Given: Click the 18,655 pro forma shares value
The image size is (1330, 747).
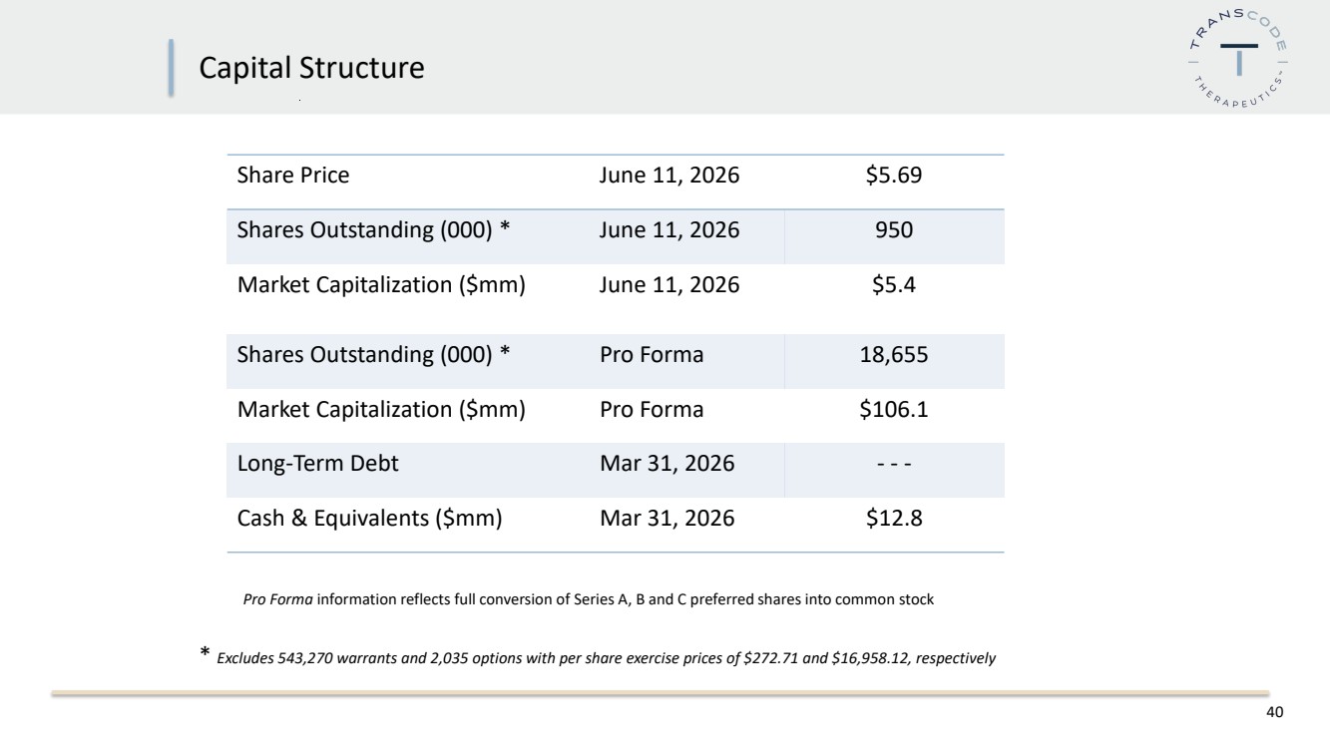Looking at the screenshot, I should point(894,354).
